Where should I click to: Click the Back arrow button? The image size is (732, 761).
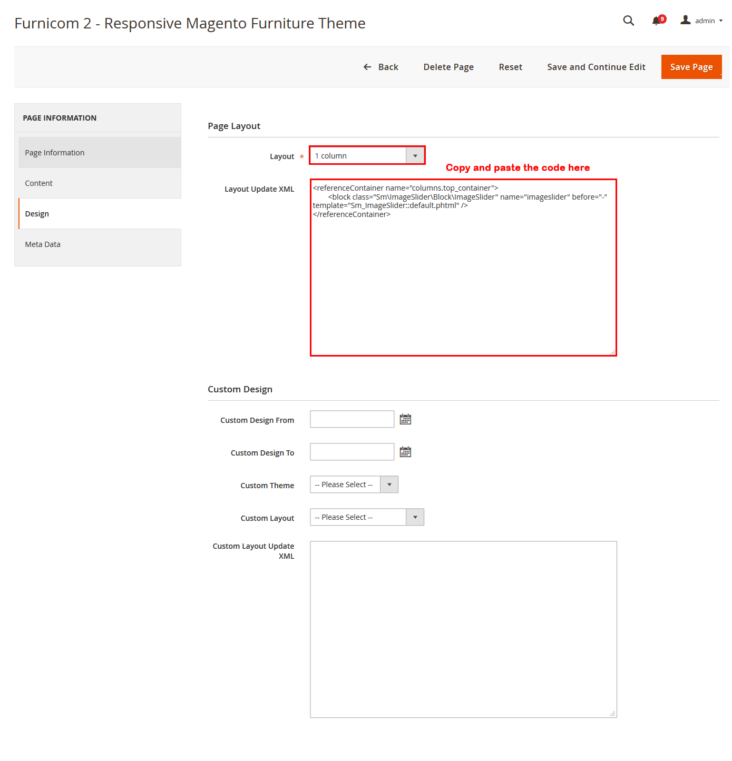pyautogui.click(x=380, y=67)
